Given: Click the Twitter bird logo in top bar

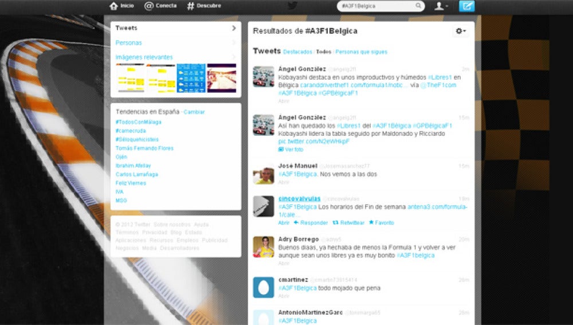Looking at the screenshot, I should 292,6.
